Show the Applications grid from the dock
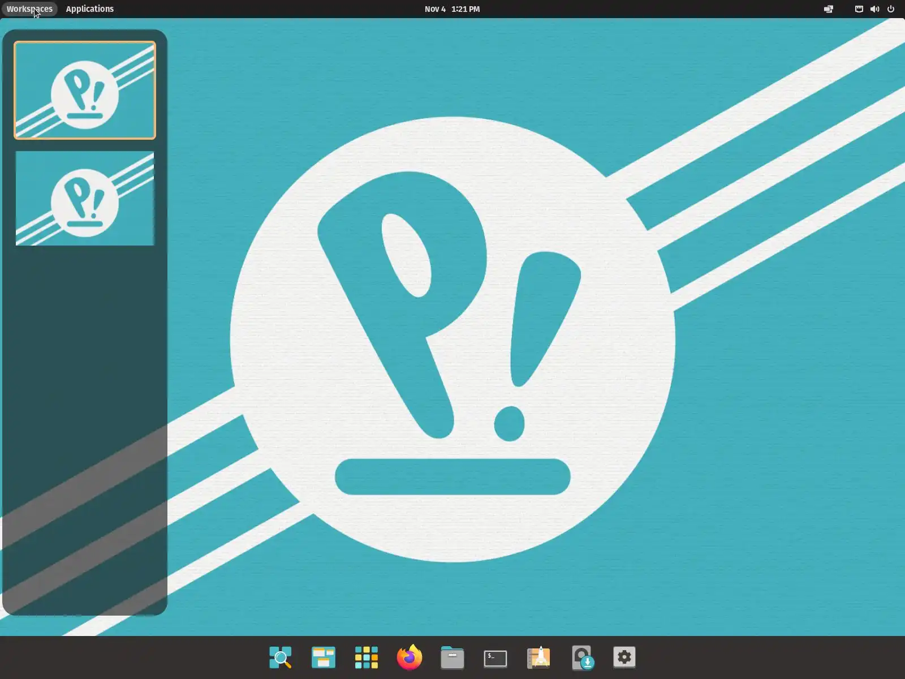This screenshot has width=905, height=679. (367, 657)
